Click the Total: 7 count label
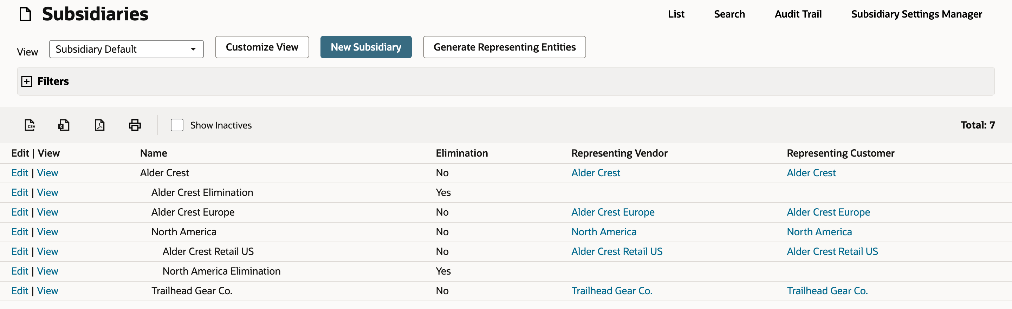1012x309 pixels. point(978,125)
